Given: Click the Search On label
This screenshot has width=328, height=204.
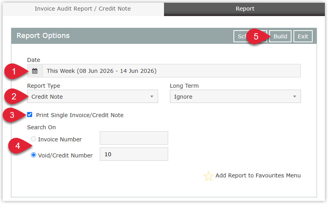Looking at the screenshot, I should pos(42,127).
